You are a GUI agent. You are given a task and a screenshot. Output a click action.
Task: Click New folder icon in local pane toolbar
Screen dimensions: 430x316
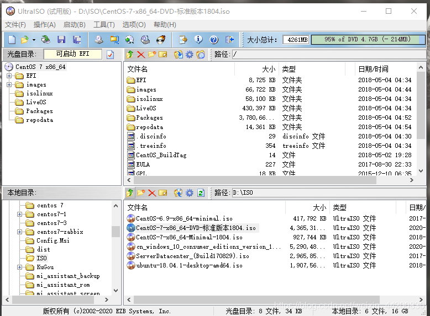[141, 193]
